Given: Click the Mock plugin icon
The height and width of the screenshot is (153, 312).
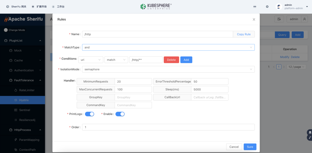Looking at the screenshot, I should coord(11,50).
